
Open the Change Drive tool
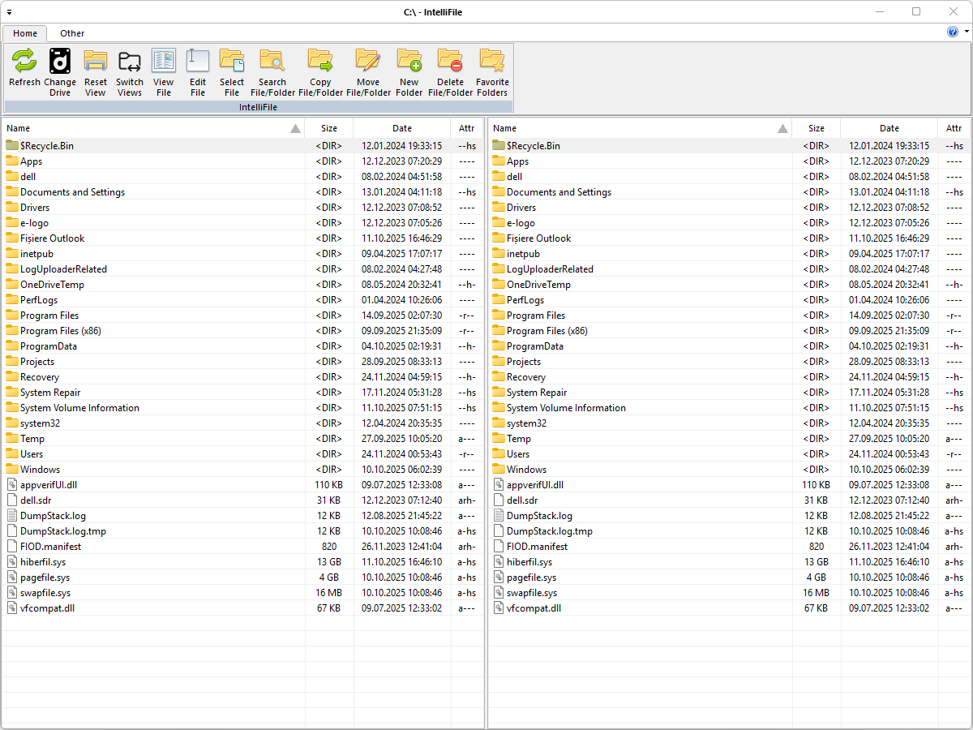pos(60,62)
